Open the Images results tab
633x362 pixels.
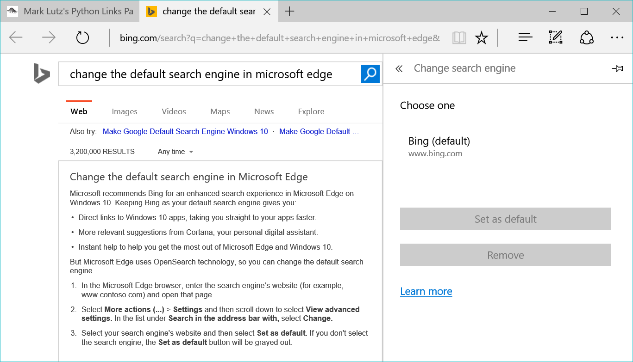pyautogui.click(x=125, y=111)
